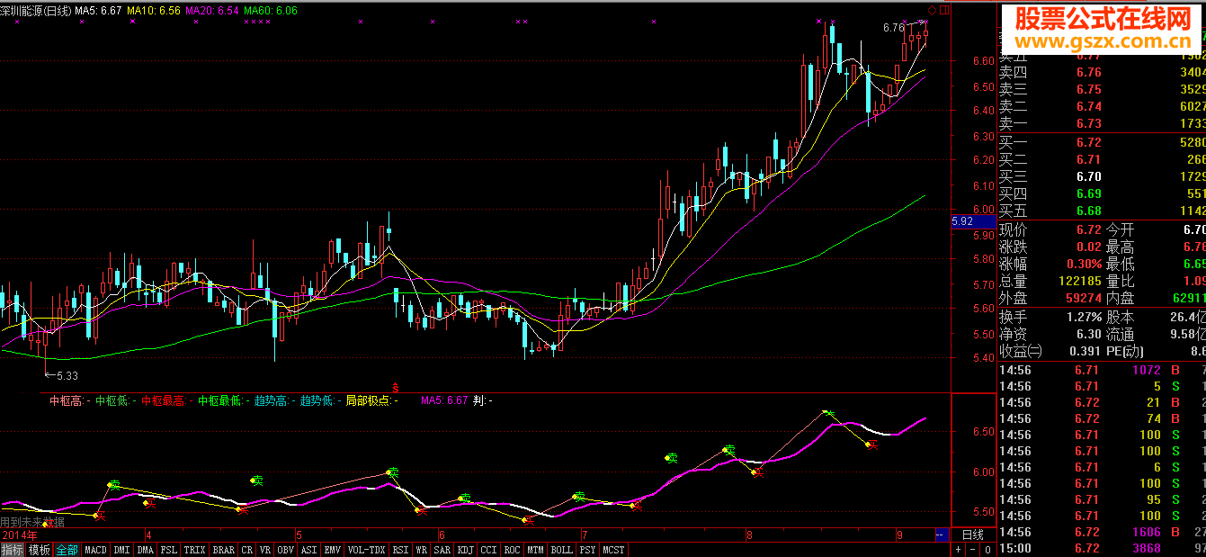The image size is (1206, 557).
Task: Click the blue marker on the timeline axis
Action: (942, 535)
